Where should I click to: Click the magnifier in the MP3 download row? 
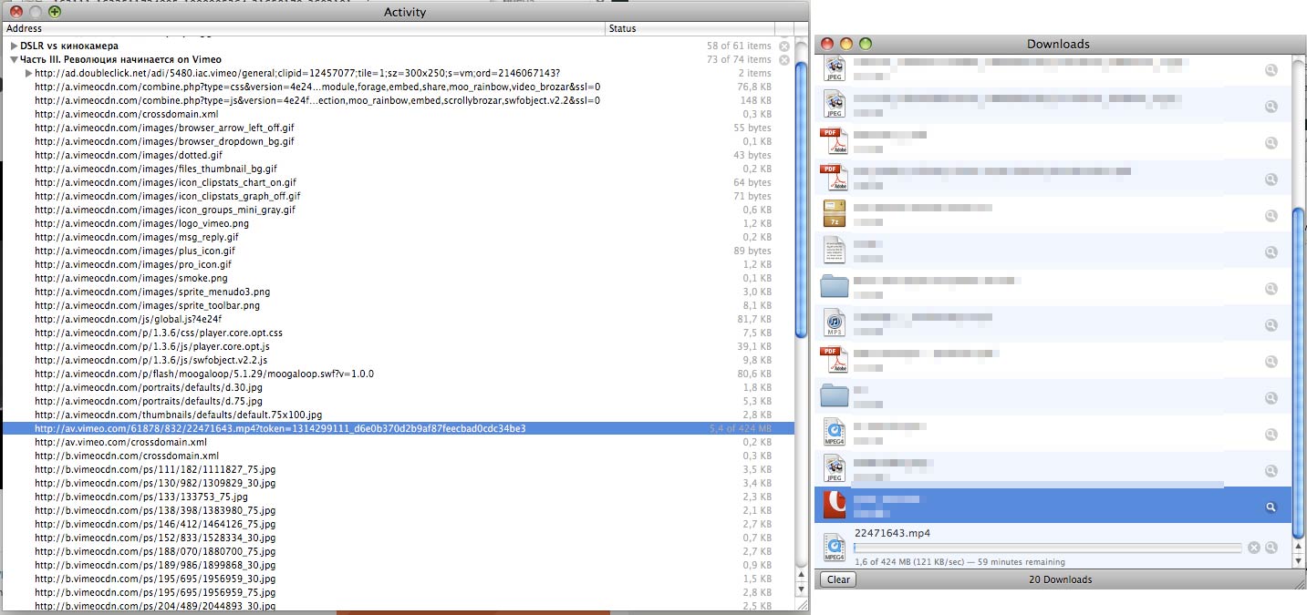1271,325
